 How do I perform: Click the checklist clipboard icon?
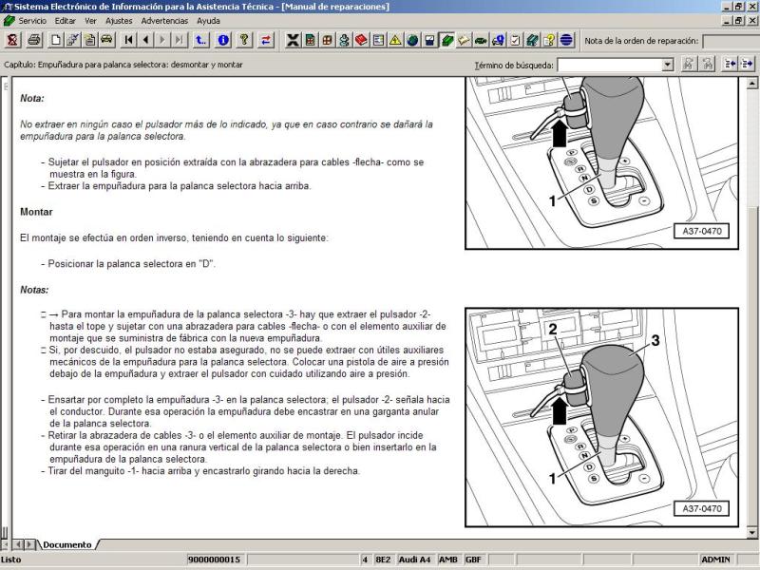pos(515,40)
